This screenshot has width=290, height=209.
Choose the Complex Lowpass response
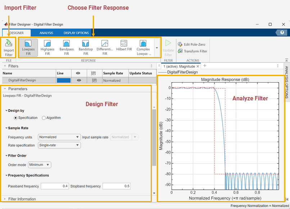[143, 47]
